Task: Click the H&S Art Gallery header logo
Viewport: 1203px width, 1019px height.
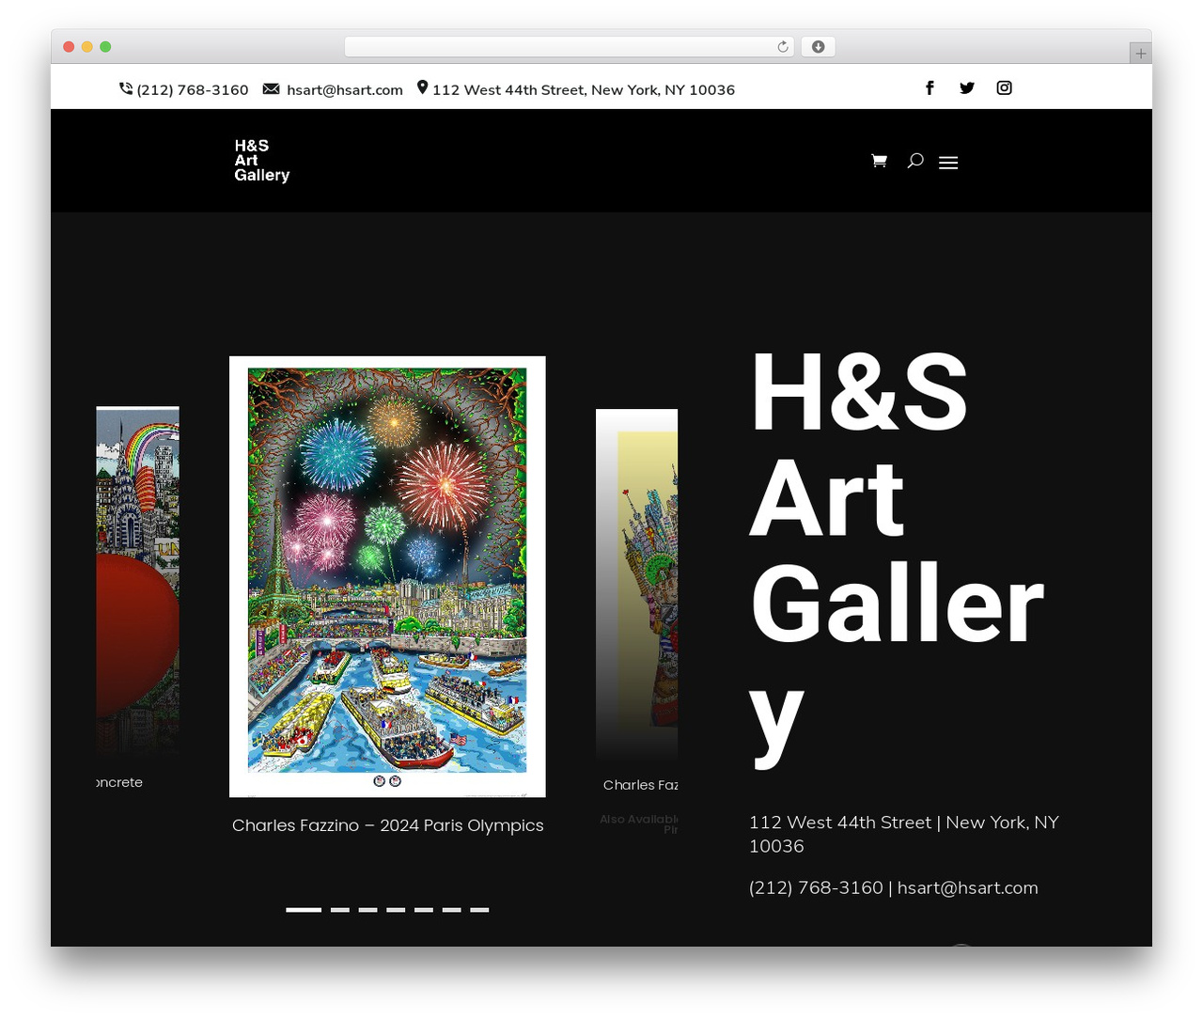Action: click(262, 160)
